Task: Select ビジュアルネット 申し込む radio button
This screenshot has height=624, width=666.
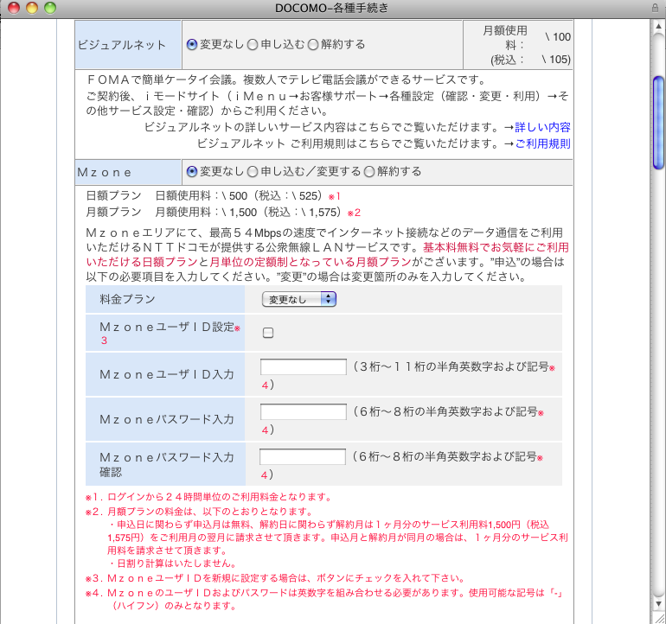Action: click(x=253, y=44)
